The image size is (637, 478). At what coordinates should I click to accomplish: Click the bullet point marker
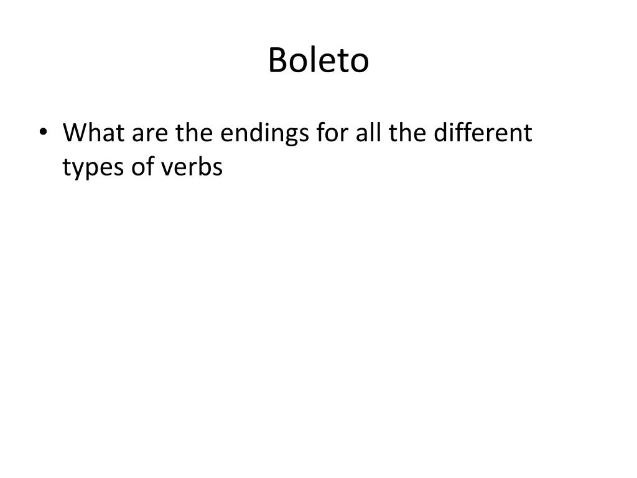click(43, 132)
